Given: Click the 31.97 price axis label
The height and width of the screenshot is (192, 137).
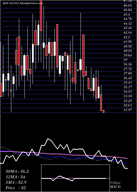Looking at the screenshot, I should (128, 110).
